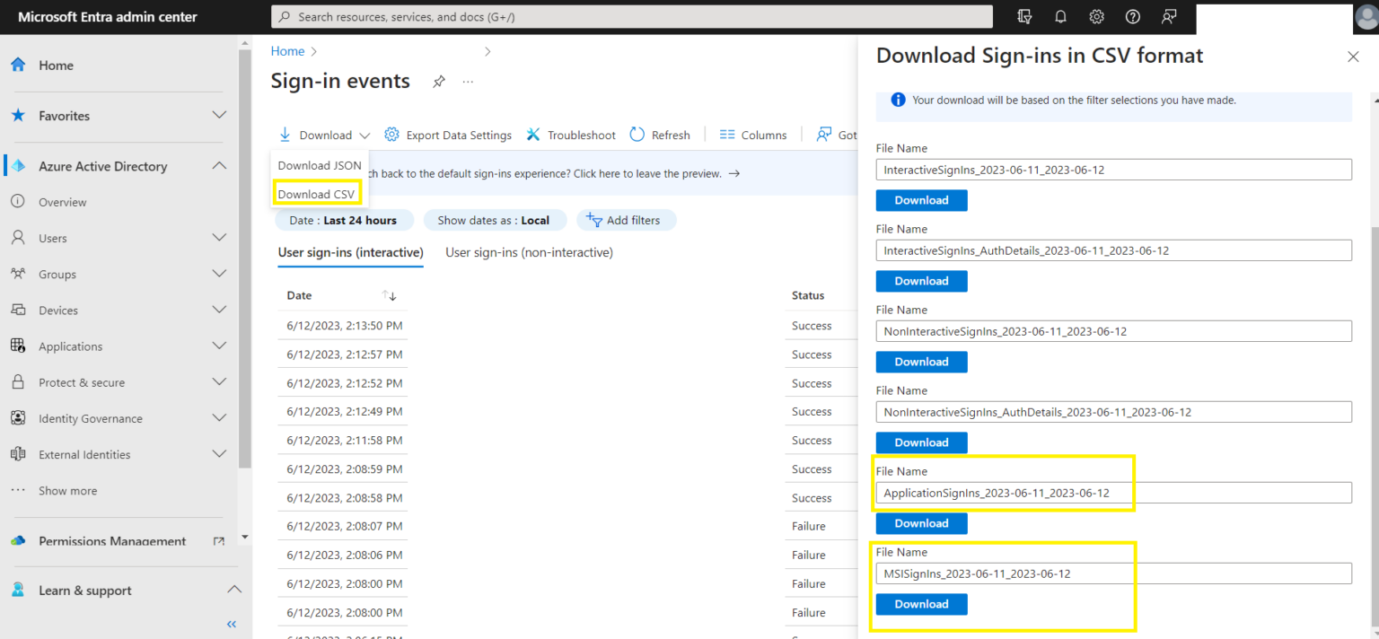Click the notifications bell icon
This screenshot has width=1379, height=639.
tap(1060, 17)
